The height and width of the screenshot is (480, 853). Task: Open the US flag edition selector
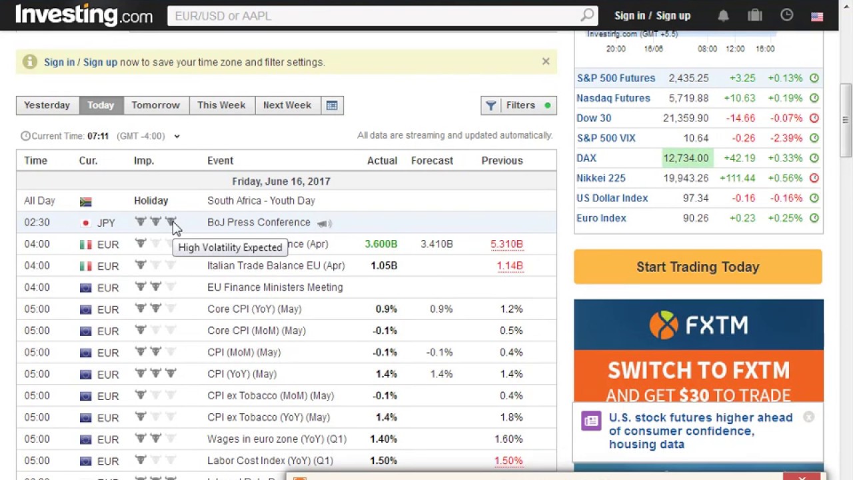tap(817, 17)
